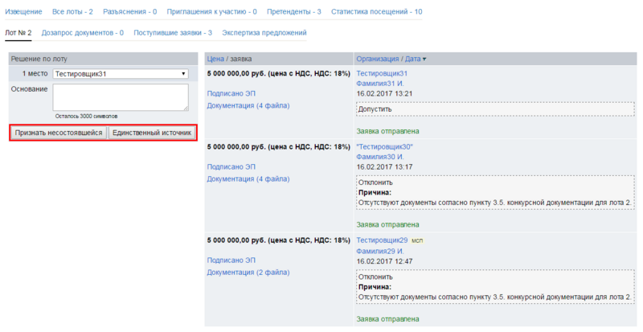Screen dimensions: 643x332
Task: Open Тестировщик31 organization link
Action: pos(383,73)
